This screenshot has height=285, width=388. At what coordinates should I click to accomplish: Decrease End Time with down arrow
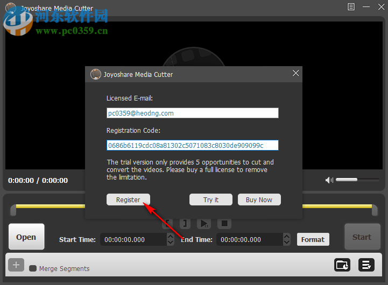[286, 243]
